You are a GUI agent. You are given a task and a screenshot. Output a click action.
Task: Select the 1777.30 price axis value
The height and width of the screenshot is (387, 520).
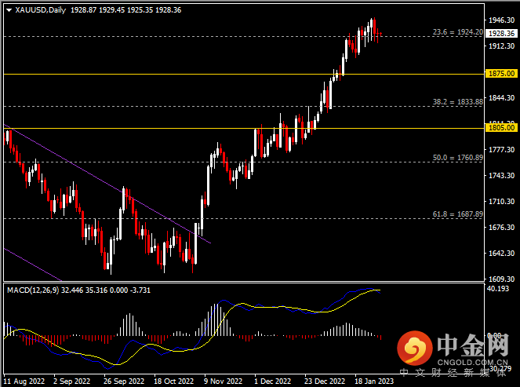501,150
